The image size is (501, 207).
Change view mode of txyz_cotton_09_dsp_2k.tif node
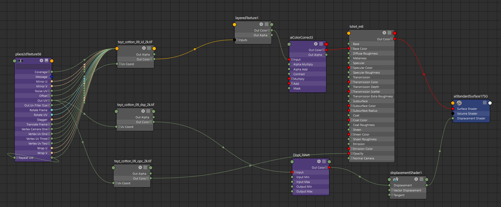click(148, 111)
